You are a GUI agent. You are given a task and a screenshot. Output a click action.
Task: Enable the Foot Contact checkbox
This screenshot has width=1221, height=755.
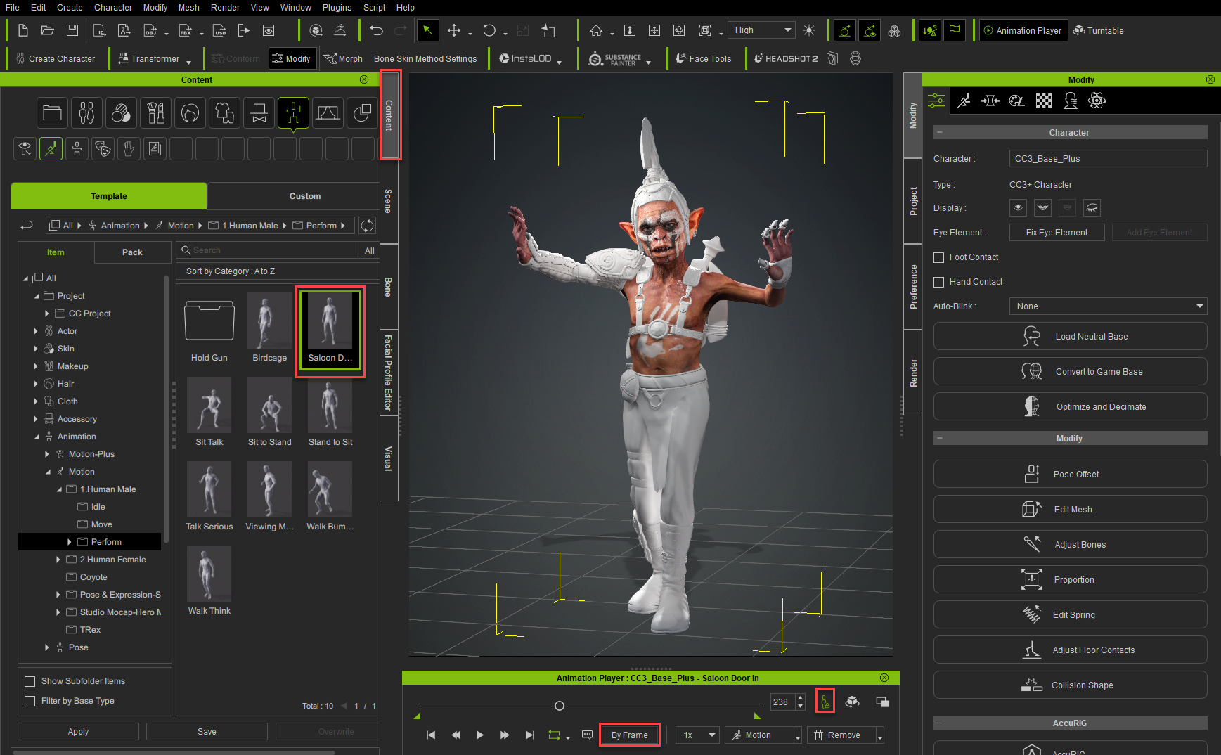coord(938,257)
